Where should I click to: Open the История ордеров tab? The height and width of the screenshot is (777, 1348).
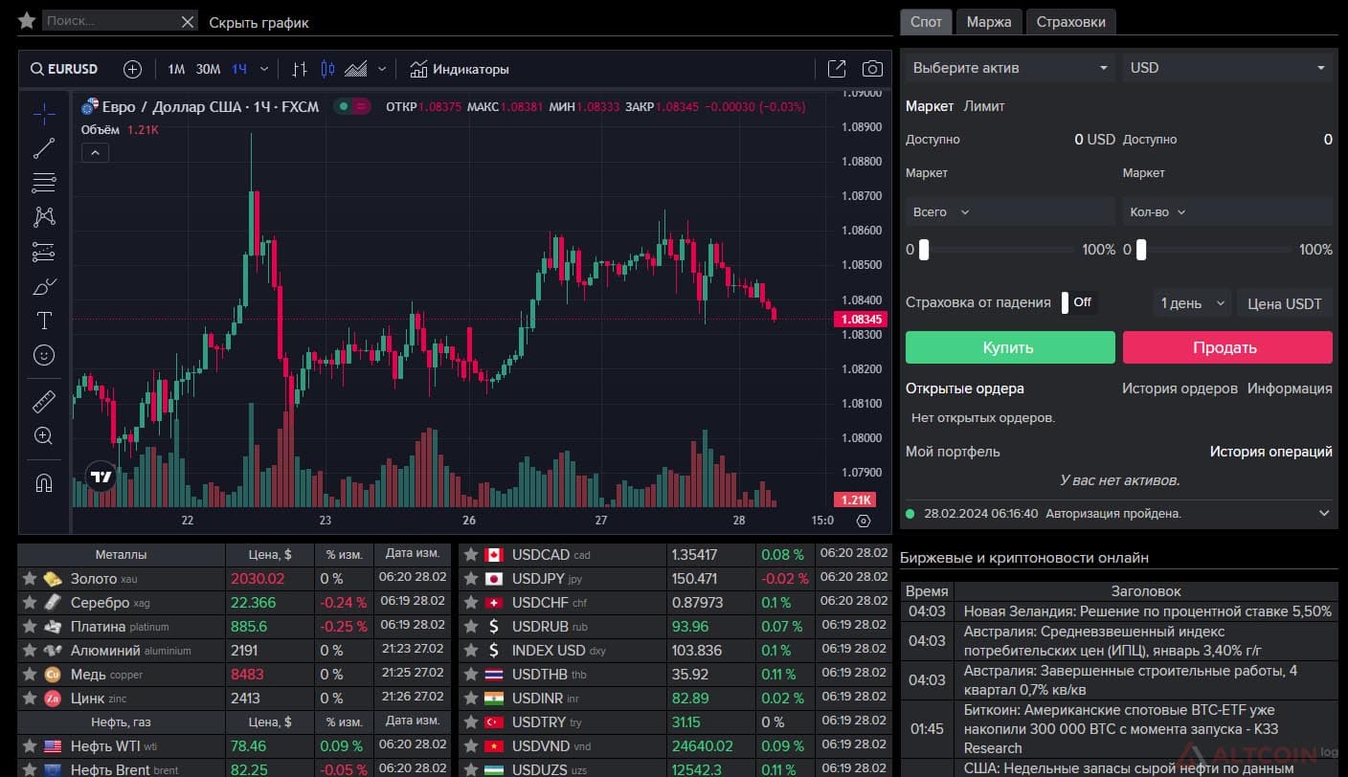pyautogui.click(x=1179, y=388)
